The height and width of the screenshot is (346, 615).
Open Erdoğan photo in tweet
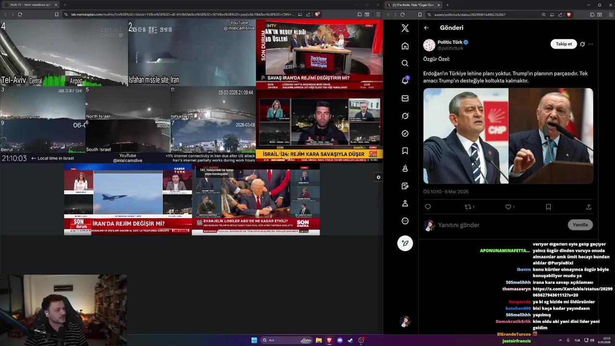[551, 136]
